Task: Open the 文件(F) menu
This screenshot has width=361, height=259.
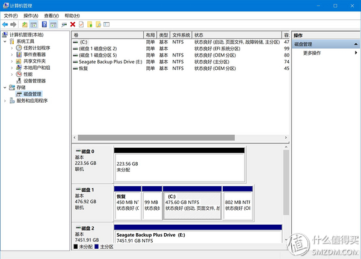Action: tap(11, 16)
